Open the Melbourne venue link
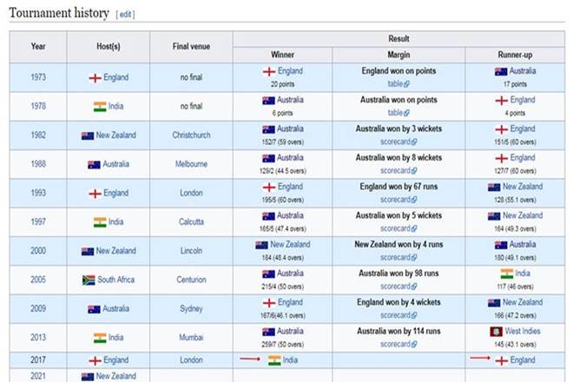 pyautogui.click(x=191, y=164)
